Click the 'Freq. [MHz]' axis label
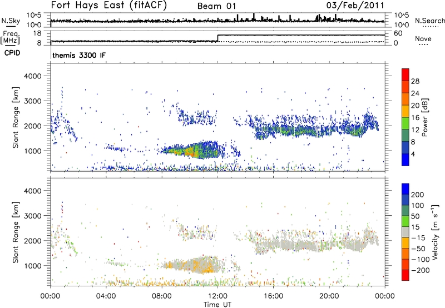Screen dimensions: 445x308 coord(10,37)
